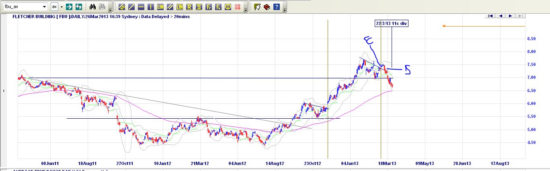Click the 4.50 price axis label
The height and width of the screenshot is (171, 550).
tap(531, 142)
